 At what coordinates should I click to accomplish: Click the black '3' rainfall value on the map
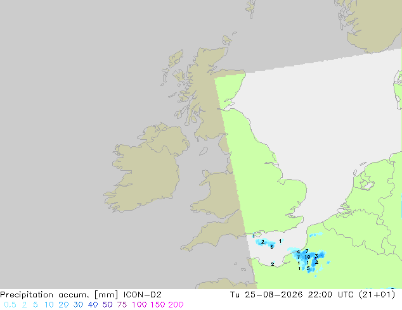(x=316, y=256)
